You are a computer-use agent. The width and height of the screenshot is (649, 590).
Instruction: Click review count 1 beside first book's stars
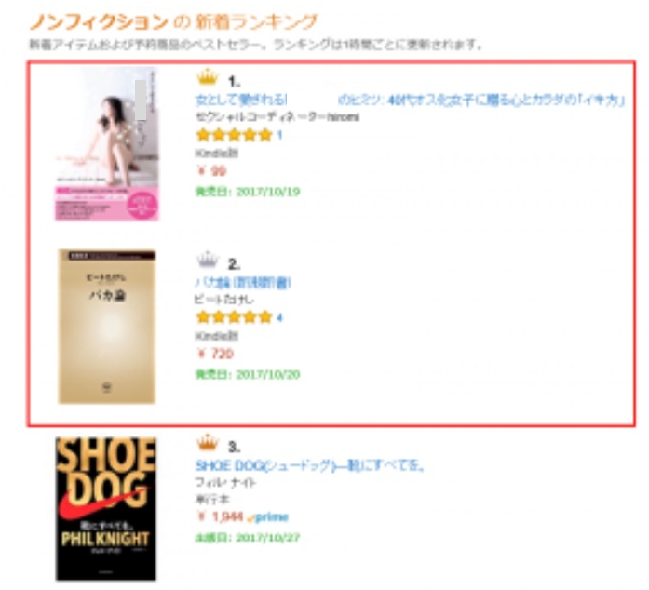point(279,135)
